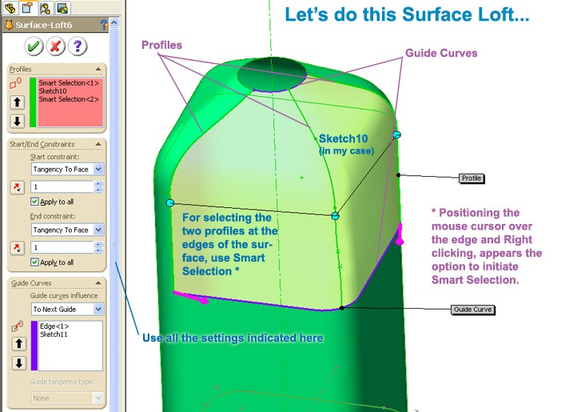This screenshot has height=412, width=565.
Task: Collapse the Guide Curves section
Action: (x=98, y=283)
